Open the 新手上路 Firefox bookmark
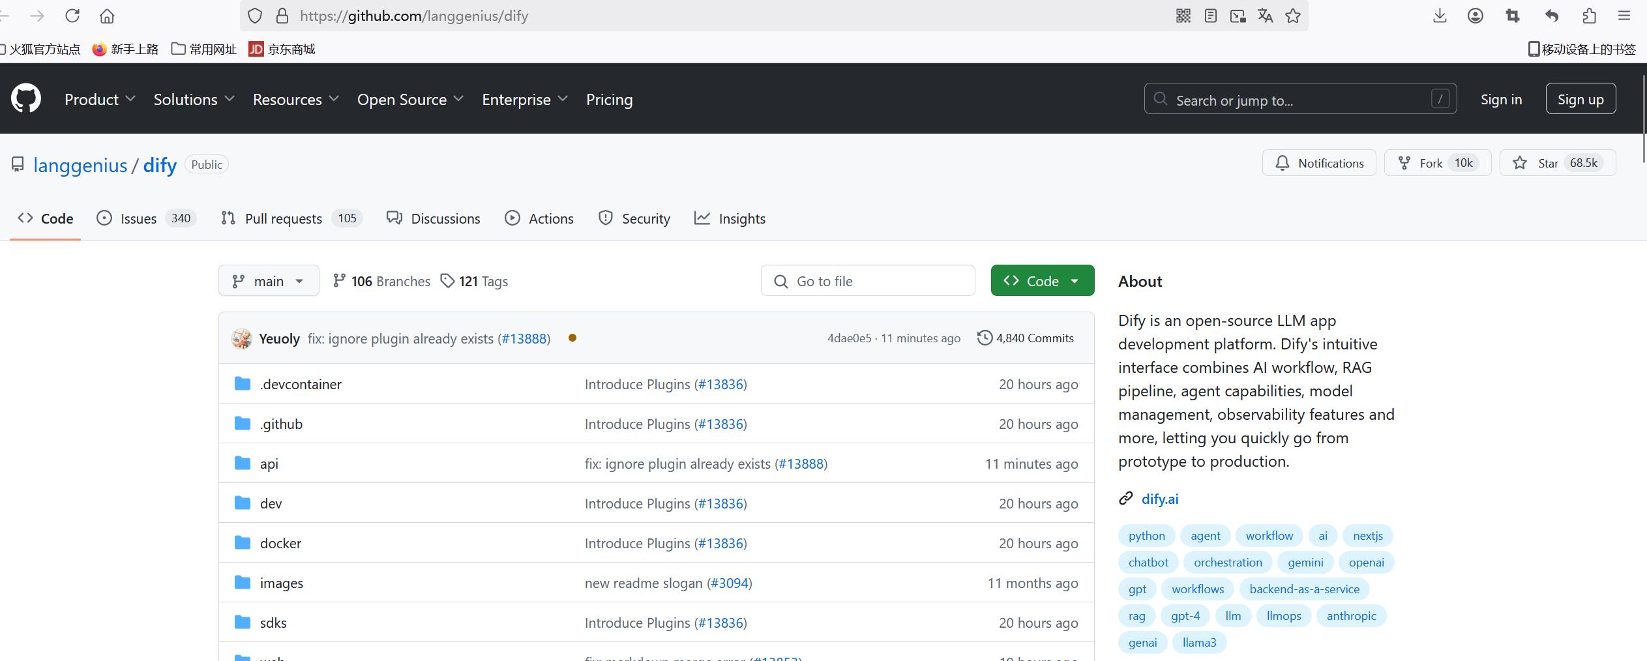Viewport: 1647px width, 661px height. 126,49
